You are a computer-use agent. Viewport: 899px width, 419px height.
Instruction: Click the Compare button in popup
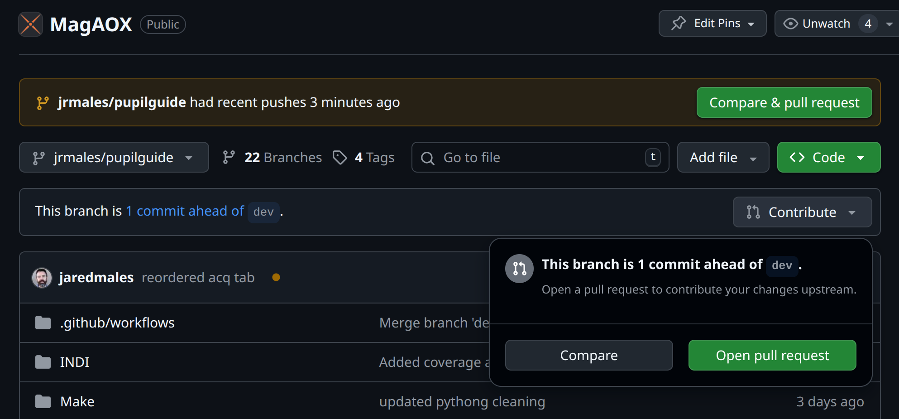point(588,356)
